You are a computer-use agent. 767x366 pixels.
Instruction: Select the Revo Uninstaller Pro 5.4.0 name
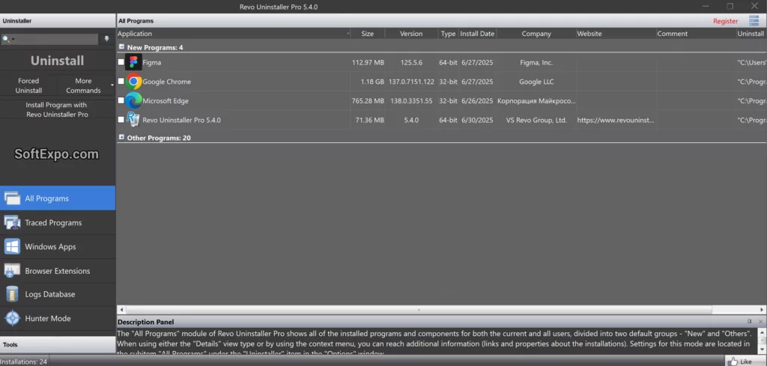click(x=181, y=120)
